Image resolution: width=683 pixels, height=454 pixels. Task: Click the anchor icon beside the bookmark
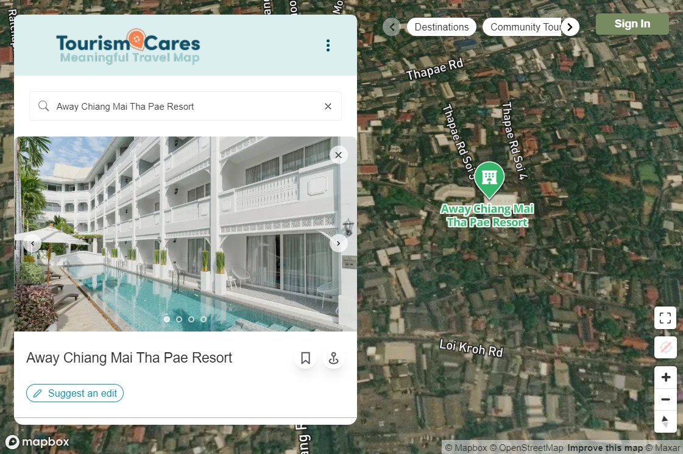pyautogui.click(x=334, y=358)
